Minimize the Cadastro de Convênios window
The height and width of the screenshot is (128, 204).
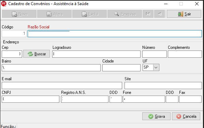click(x=166, y=4)
